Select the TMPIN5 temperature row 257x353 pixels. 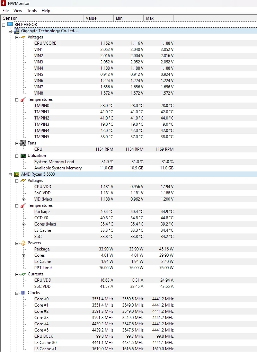coord(104,137)
